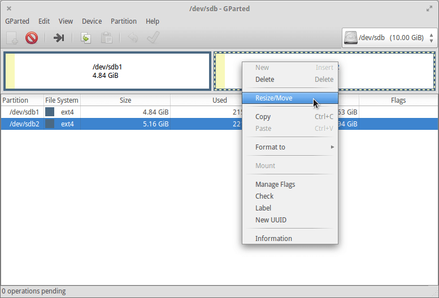The image size is (439, 298).
Task: Click the File System column header
Action: pos(62,100)
